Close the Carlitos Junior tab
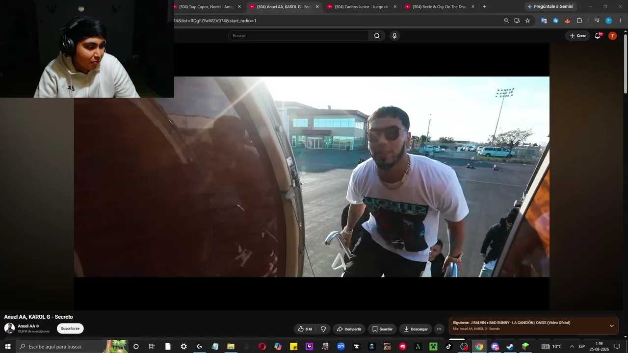 tap(395, 7)
